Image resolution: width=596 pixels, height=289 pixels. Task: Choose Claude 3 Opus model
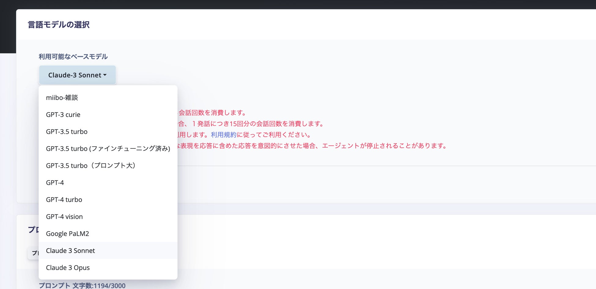coord(108,268)
